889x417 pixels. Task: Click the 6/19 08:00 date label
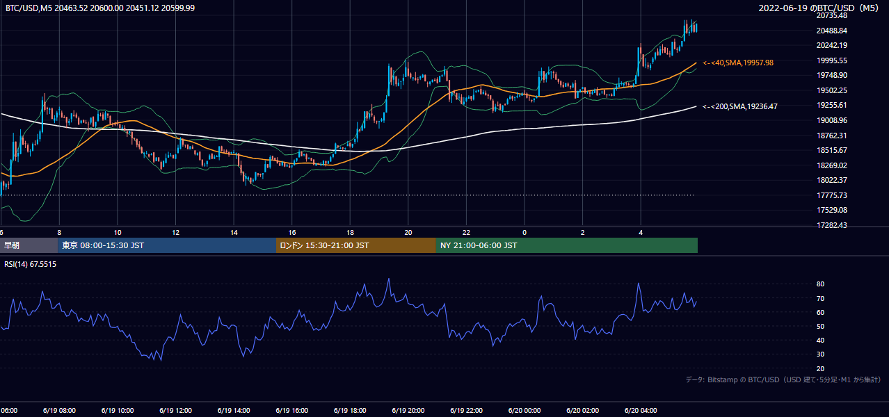click(60, 411)
